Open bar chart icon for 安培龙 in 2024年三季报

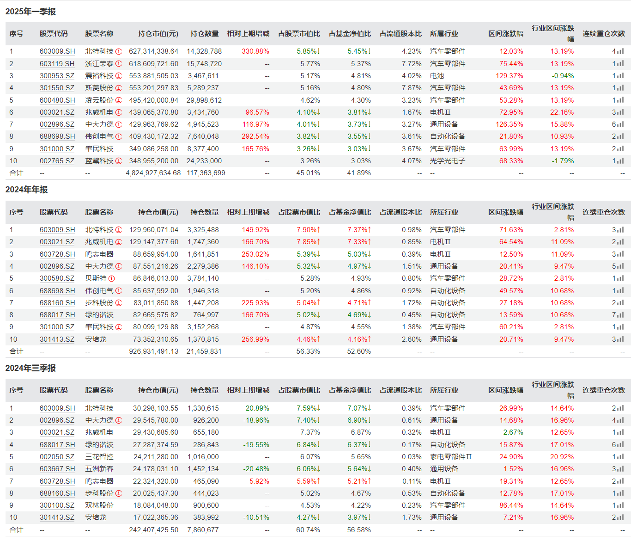point(620,517)
